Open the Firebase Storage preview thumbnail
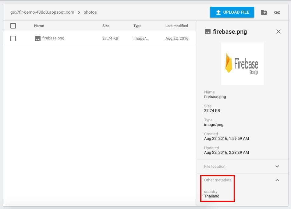The height and width of the screenshot is (209, 291). coord(242,64)
